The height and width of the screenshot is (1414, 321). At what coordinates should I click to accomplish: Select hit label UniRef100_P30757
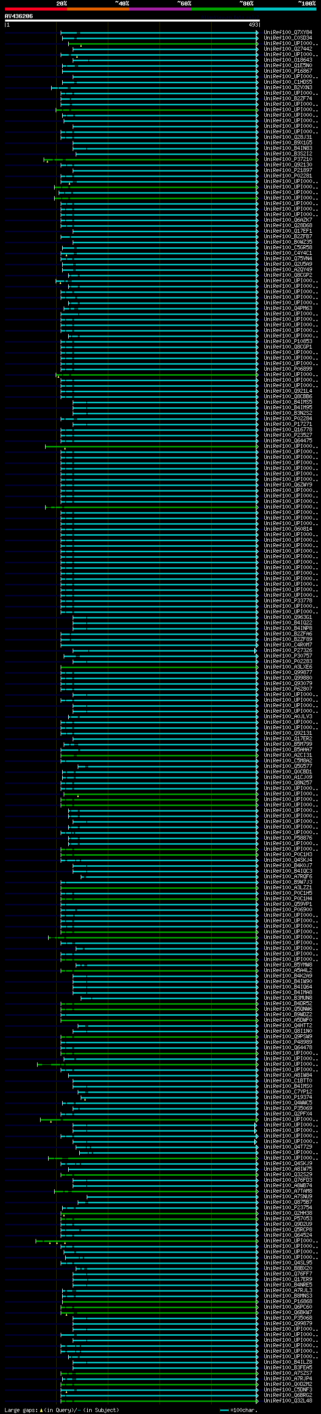click(x=288, y=656)
